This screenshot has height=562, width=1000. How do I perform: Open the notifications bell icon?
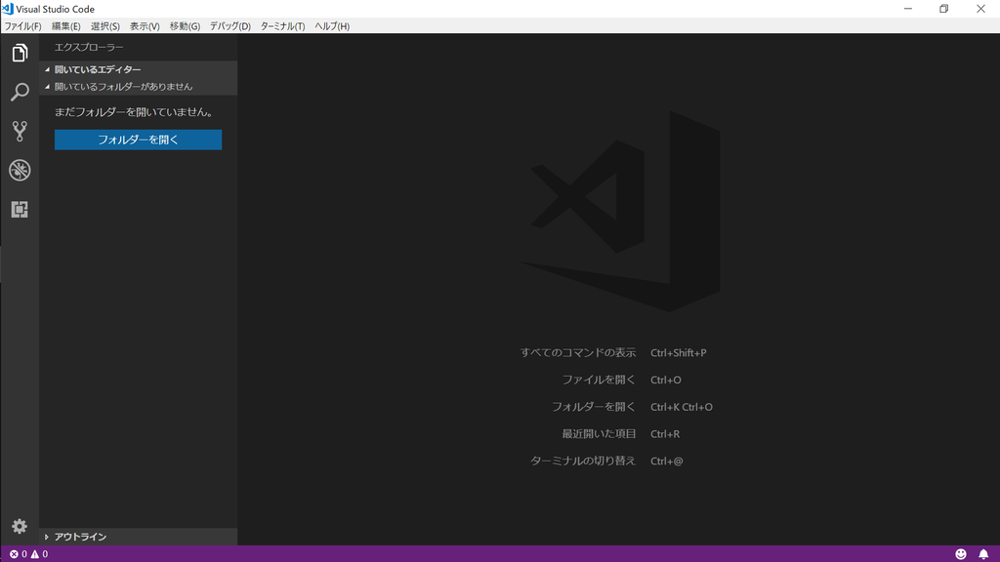coord(983,554)
